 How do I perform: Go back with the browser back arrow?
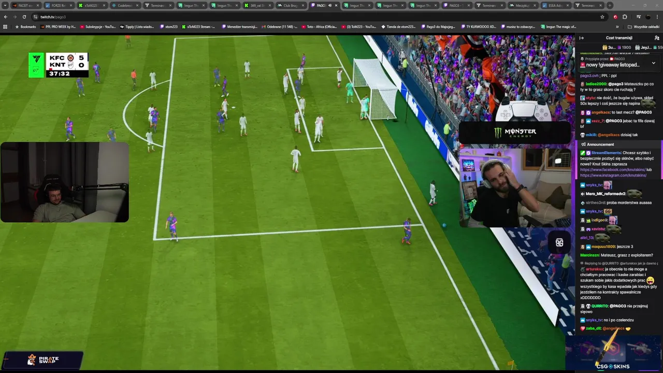(x=6, y=17)
